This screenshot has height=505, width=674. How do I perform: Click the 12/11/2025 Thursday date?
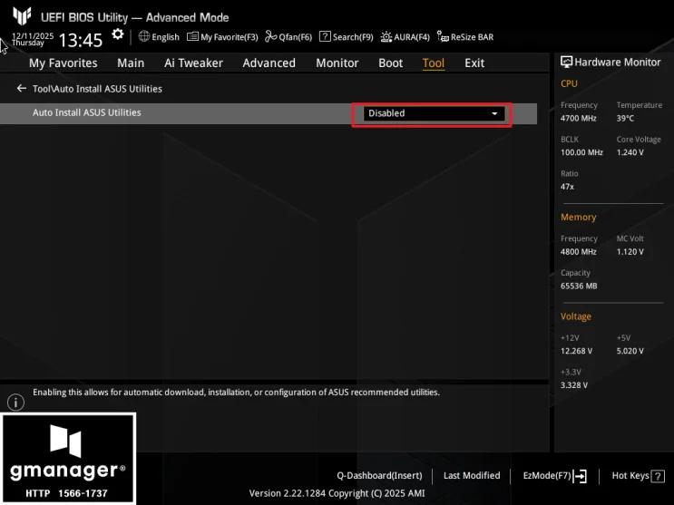click(33, 39)
